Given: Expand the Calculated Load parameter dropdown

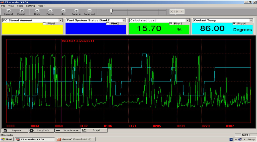Looking at the screenshot, I should [x=188, y=20].
